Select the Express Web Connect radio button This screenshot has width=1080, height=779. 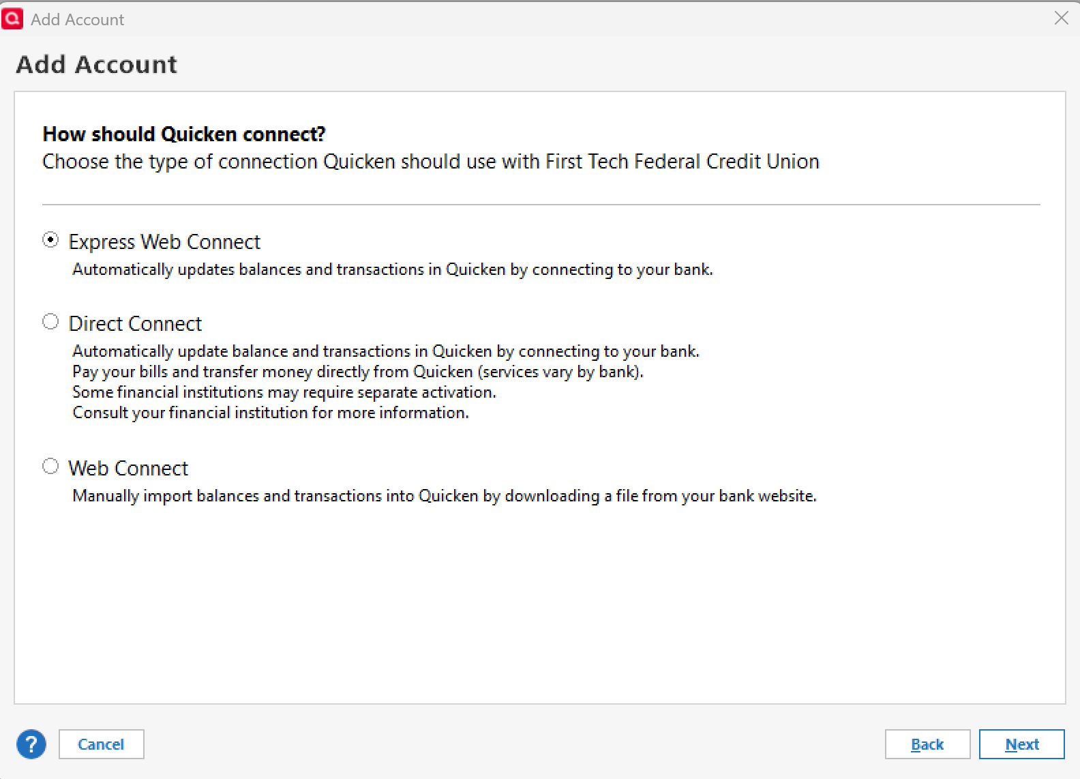[50, 240]
